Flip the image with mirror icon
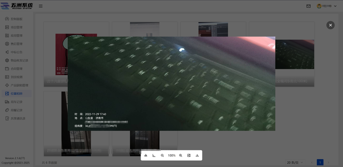 [146, 155]
